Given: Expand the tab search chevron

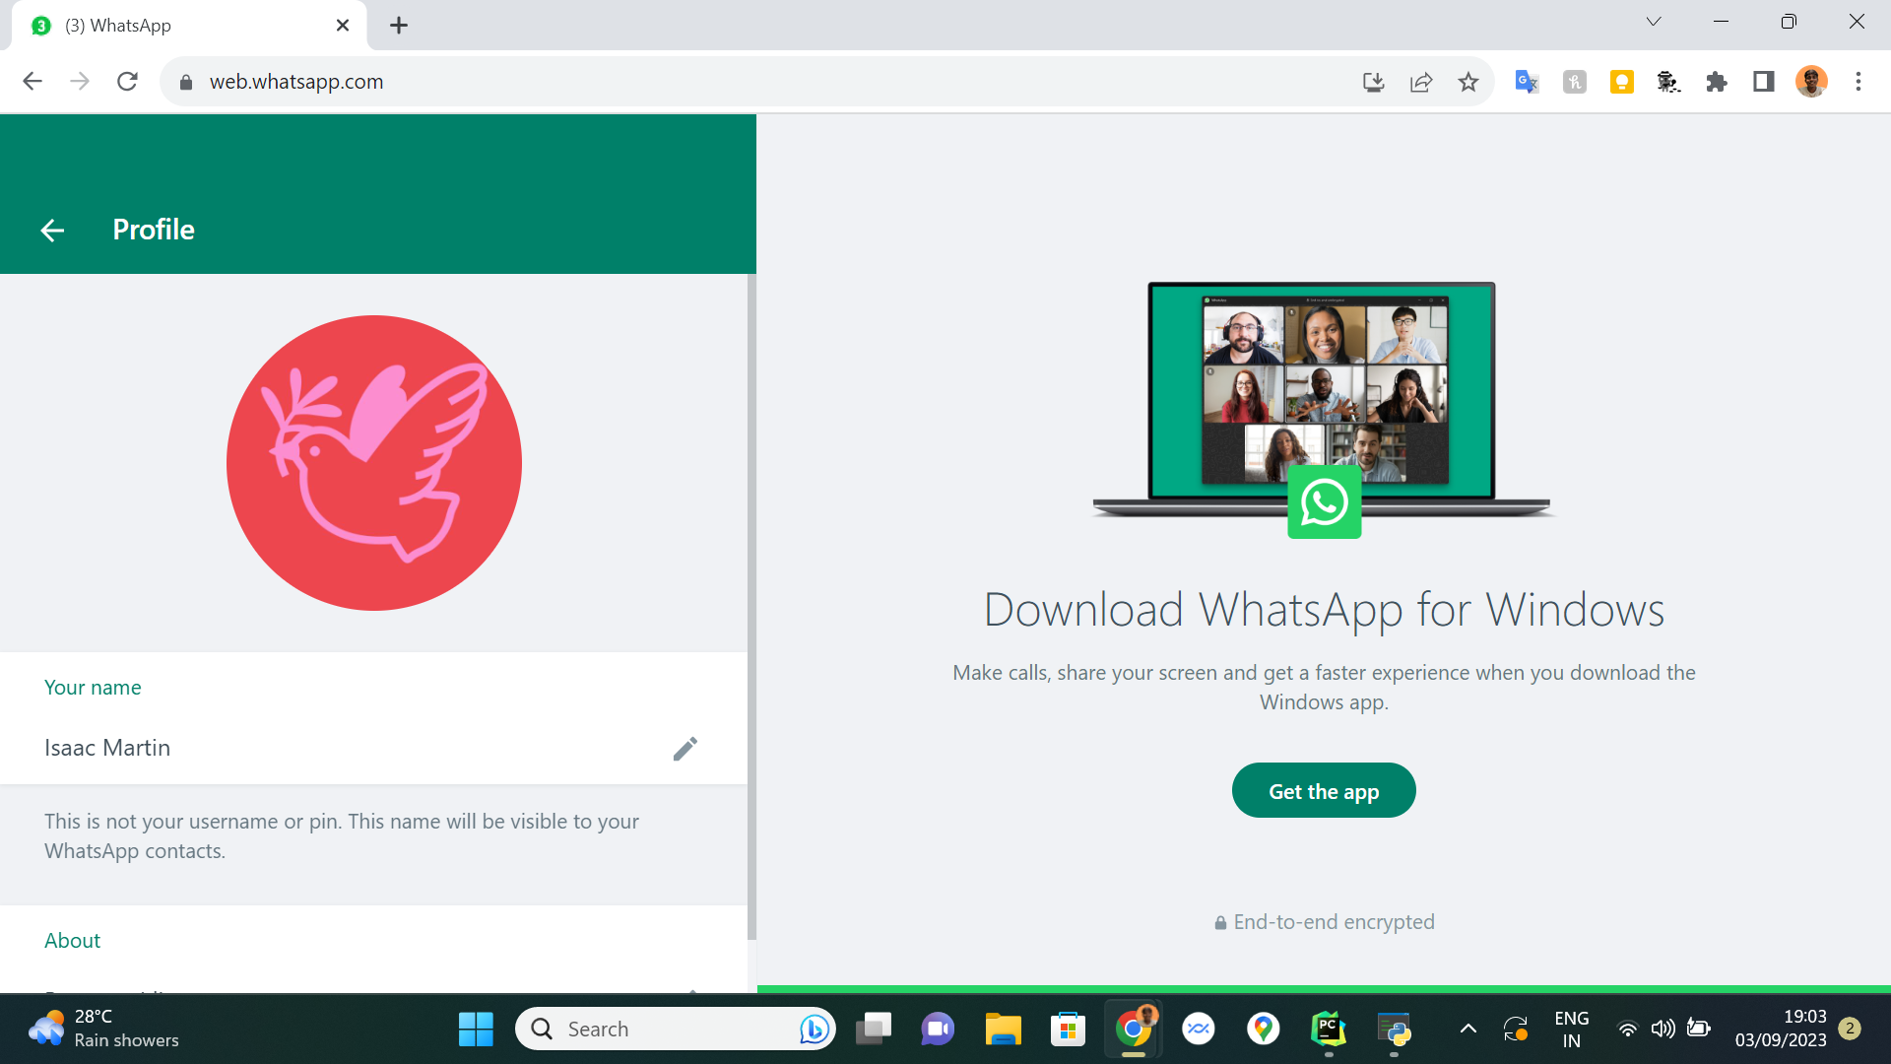Looking at the screenshot, I should 1654,22.
